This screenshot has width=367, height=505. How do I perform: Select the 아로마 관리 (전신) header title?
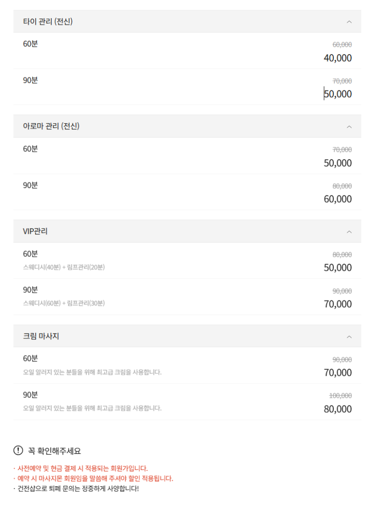51,126
